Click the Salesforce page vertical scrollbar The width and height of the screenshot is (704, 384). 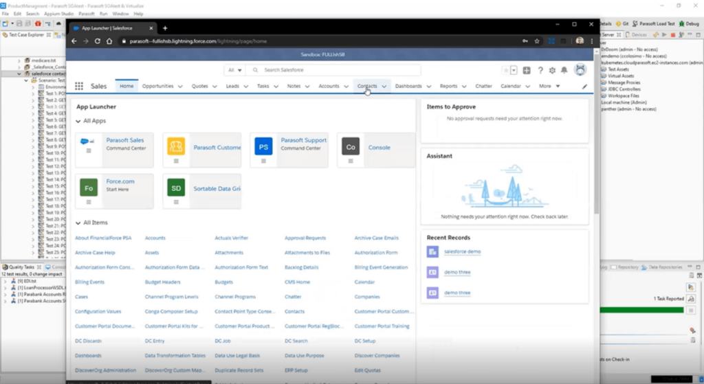point(596,135)
